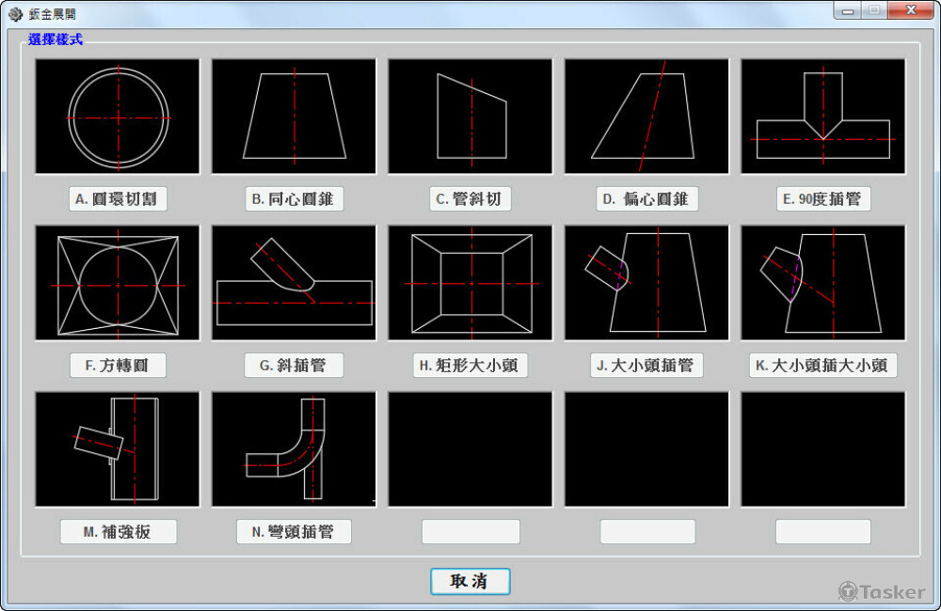The height and width of the screenshot is (611, 941).
Task: Select the eccentric cone diagram
Action: (646, 117)
